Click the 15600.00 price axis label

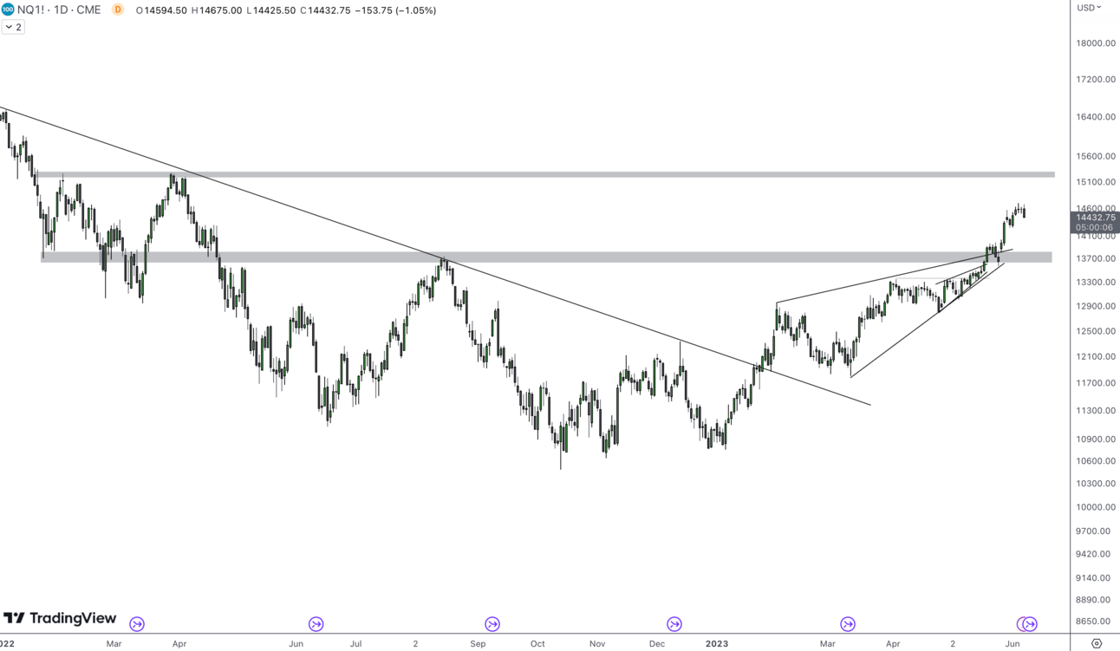tap(1094, 157)
